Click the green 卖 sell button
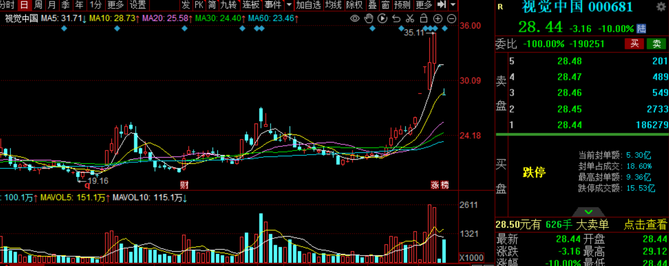The height and width of the screenshot is (266, 669). (x=656, y=44)
